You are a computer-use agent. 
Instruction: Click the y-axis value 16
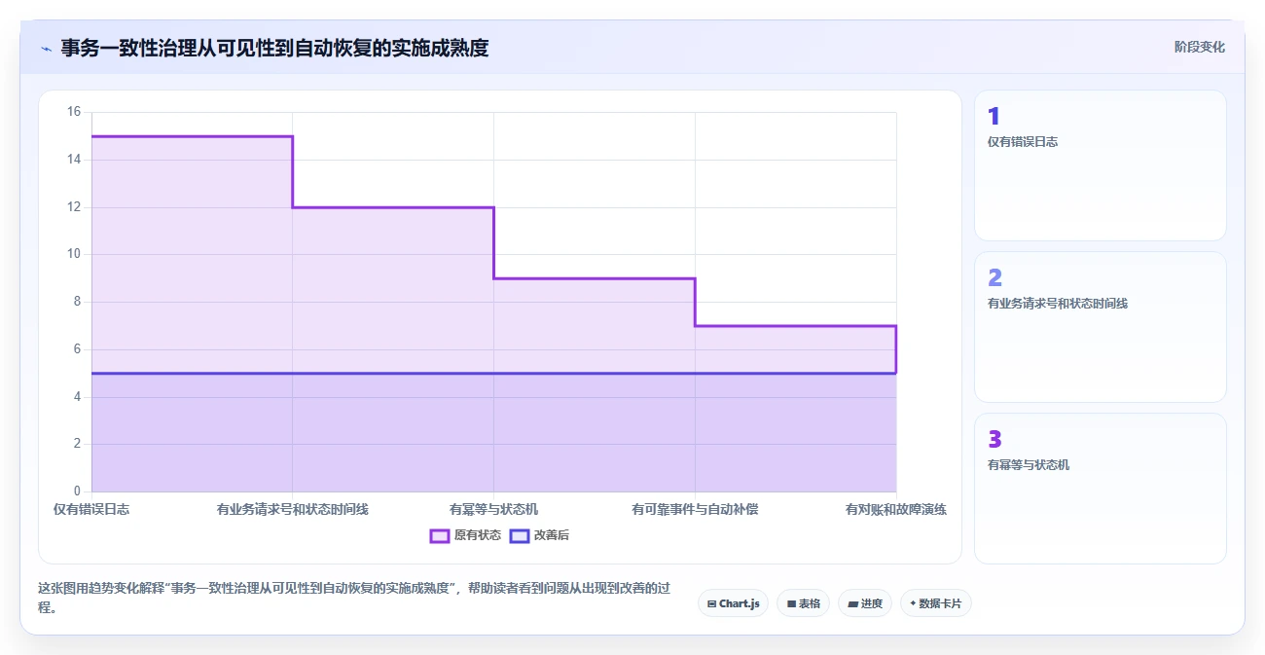click(x=74, y=112)
